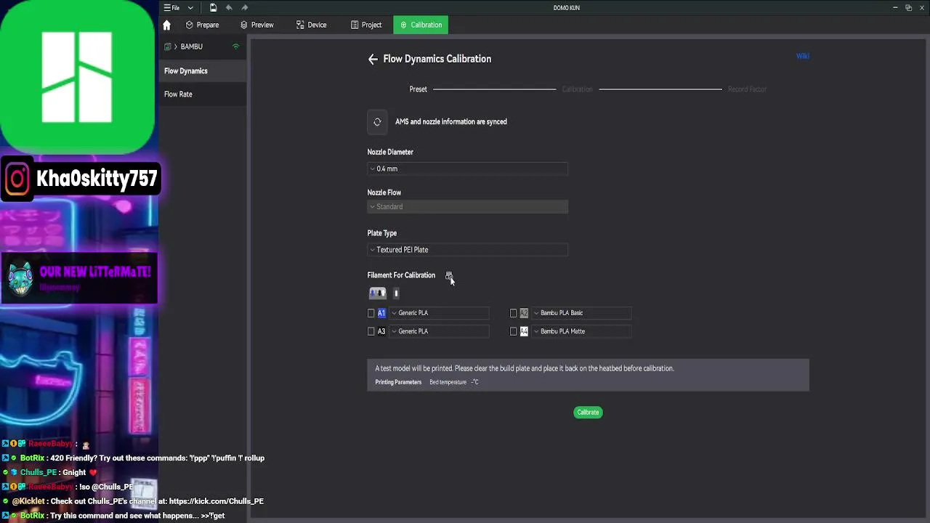Expand the dropdown arrow beside File
Viewport: 930px width, 523px height.
(190, 8)
